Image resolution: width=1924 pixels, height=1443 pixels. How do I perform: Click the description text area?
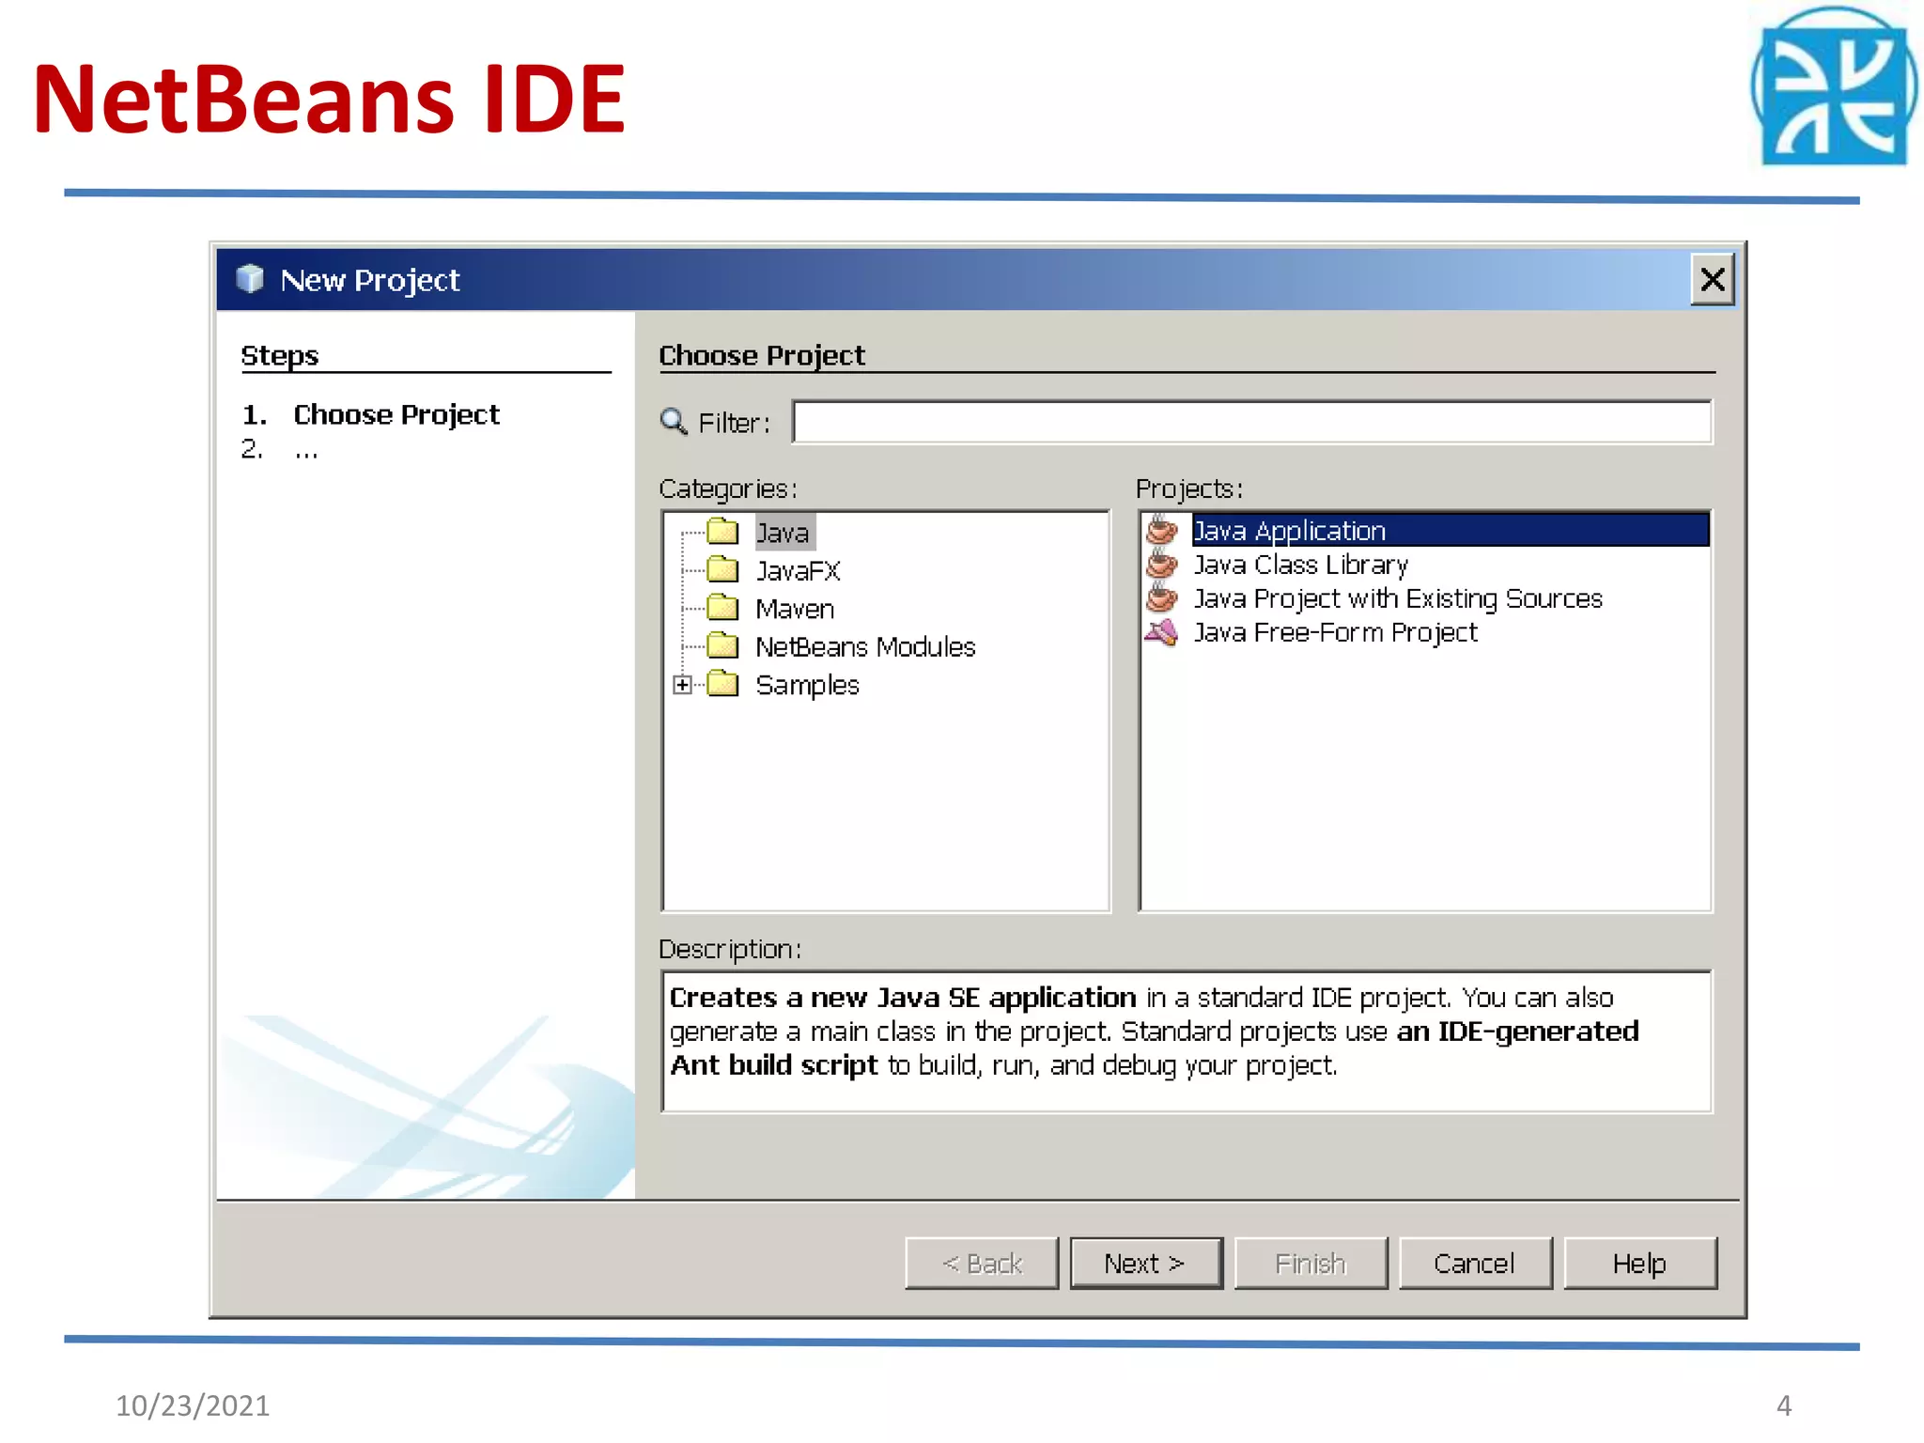pyautogui.click(x=1187, y=1042)
